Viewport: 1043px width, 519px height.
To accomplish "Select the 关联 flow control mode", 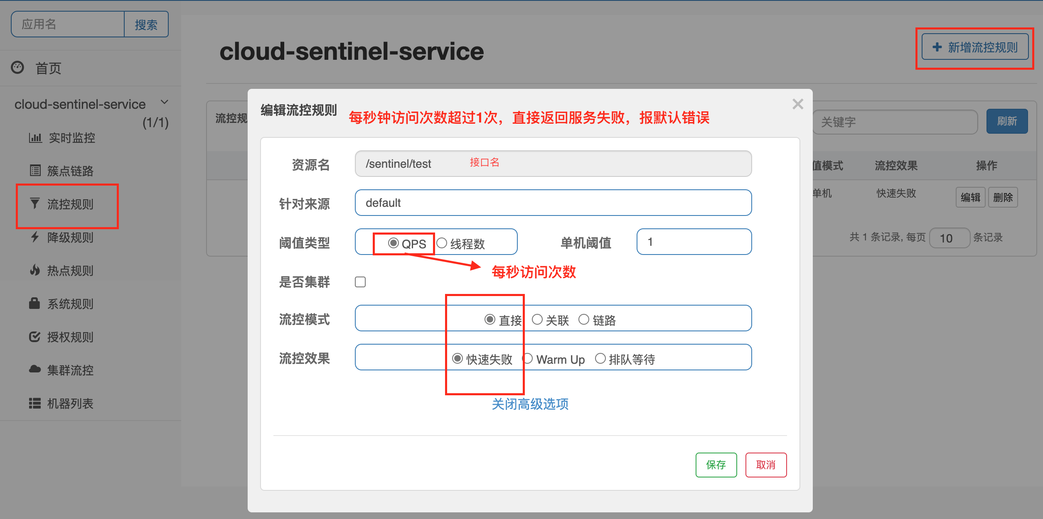I will [537, 319].
